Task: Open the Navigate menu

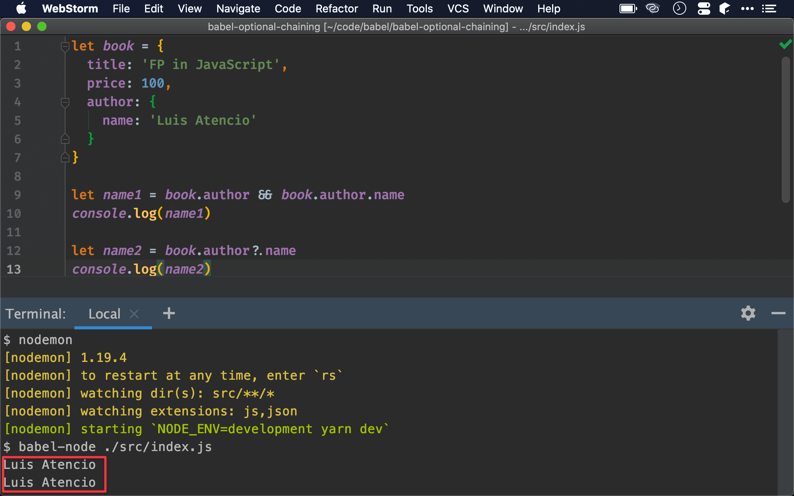Action: click(x=238, y=9)
